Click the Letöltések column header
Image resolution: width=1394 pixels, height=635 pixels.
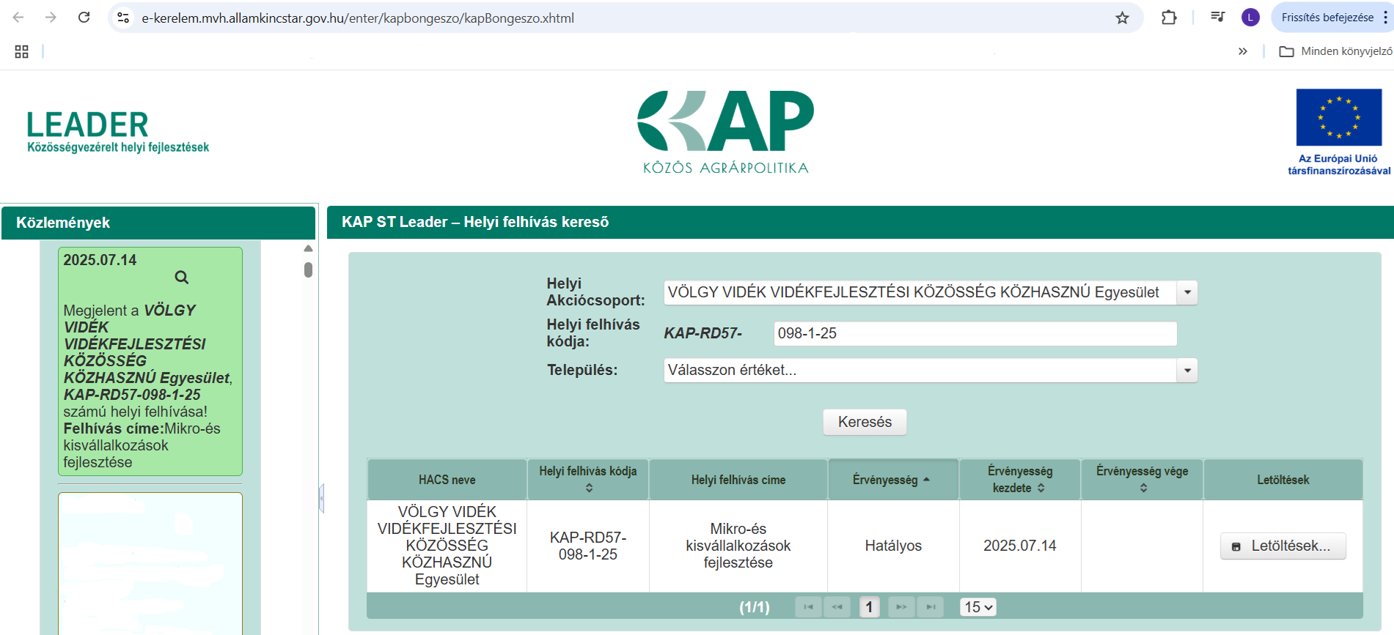(1283, 480)
